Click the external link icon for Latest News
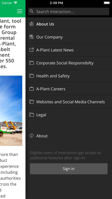This screenshot has width=112, height=199. click(32, 50)
